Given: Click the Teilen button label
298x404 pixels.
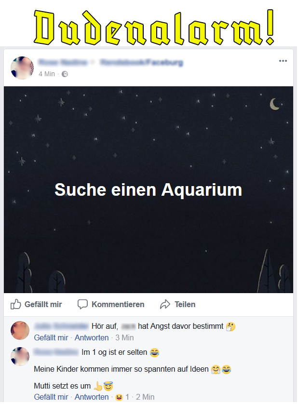Looking at the screenshot, I should point(185,304).
